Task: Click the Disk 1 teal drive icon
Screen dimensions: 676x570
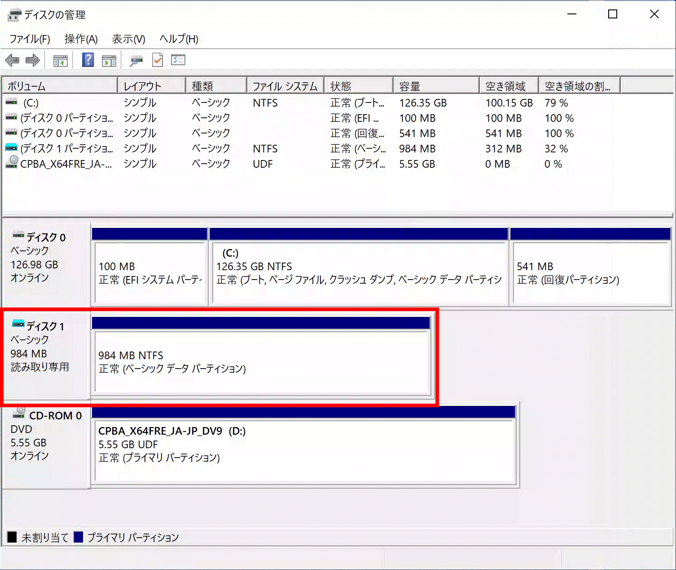Action: click(x=18, y=324)
